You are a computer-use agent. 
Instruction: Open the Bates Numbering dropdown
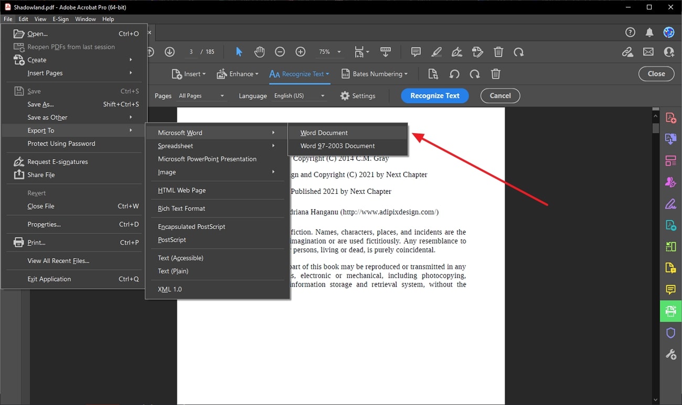tap(374, 74)
